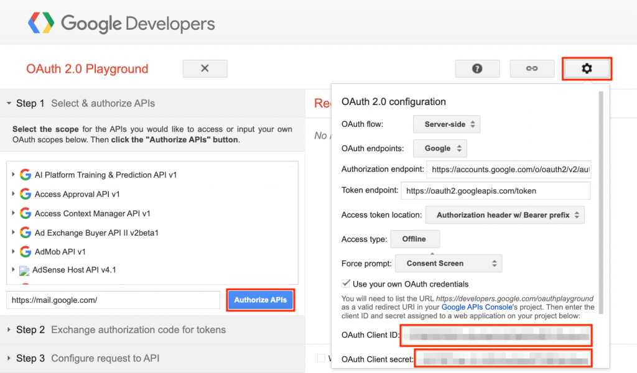
Task: Collapse Step 1 Select & authorize APIs
Action: 9,103
